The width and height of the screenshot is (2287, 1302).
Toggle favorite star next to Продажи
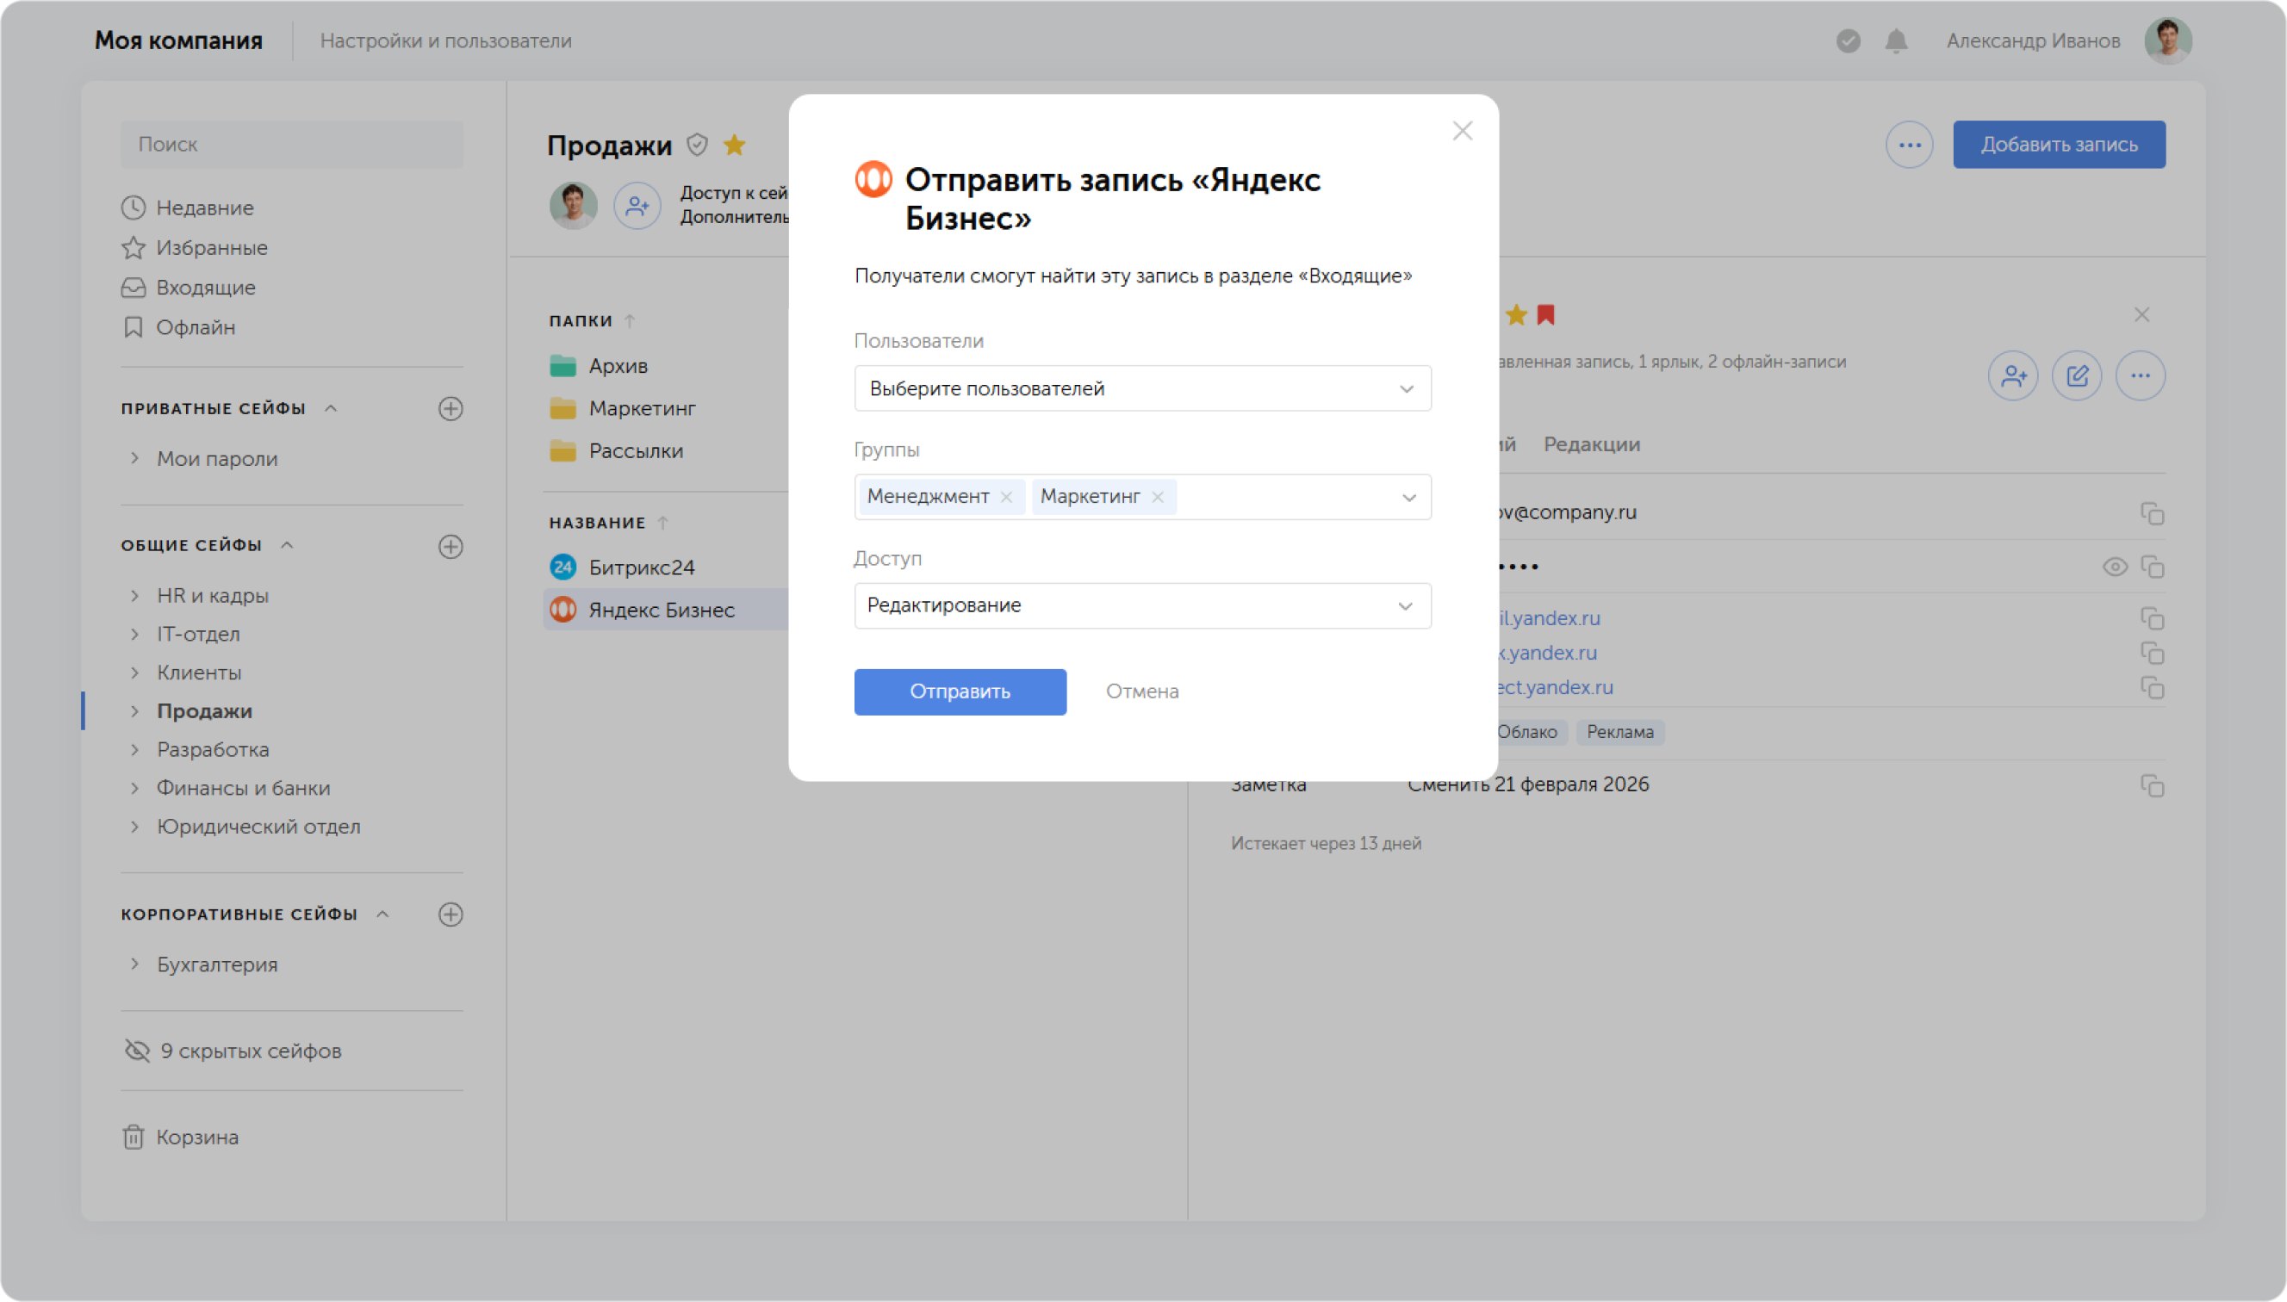(x=734, y=145)
